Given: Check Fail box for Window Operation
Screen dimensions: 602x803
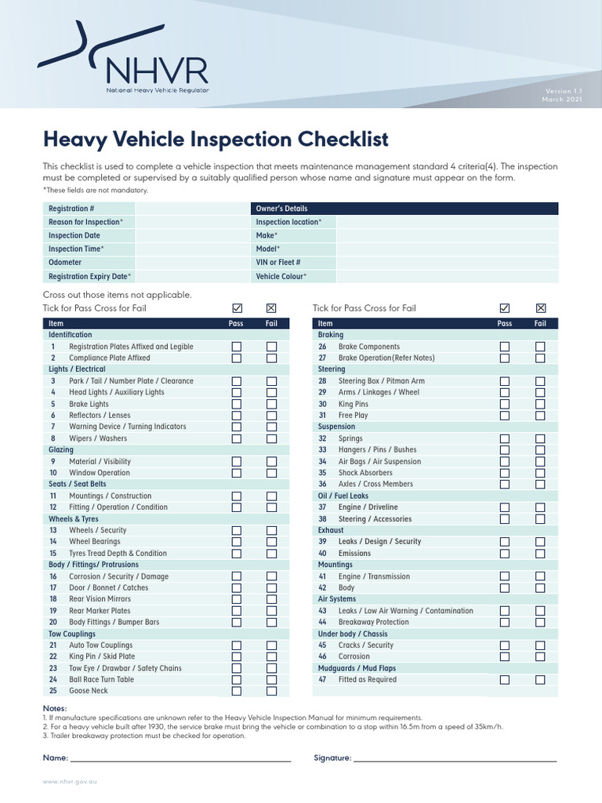Looking at the screenshot, I should coord(271,473).
